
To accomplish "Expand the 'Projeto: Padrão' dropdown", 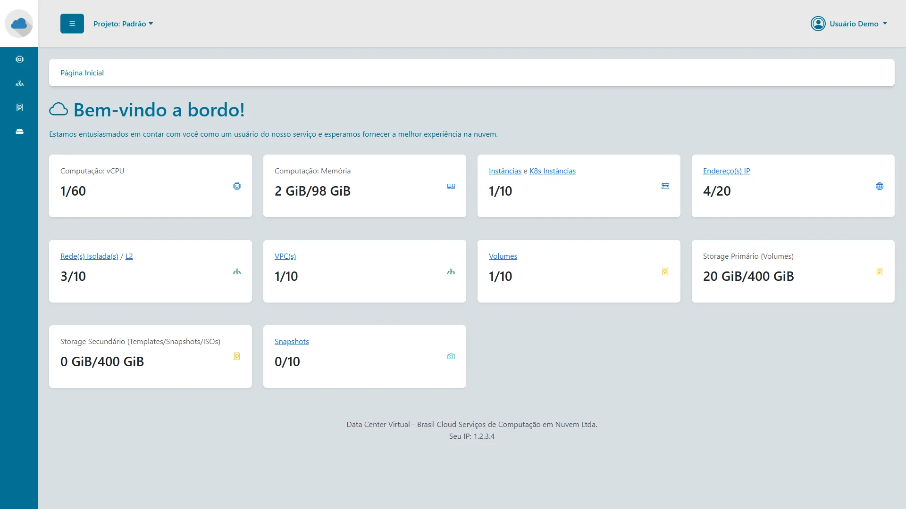I will [x=123, y=23].
